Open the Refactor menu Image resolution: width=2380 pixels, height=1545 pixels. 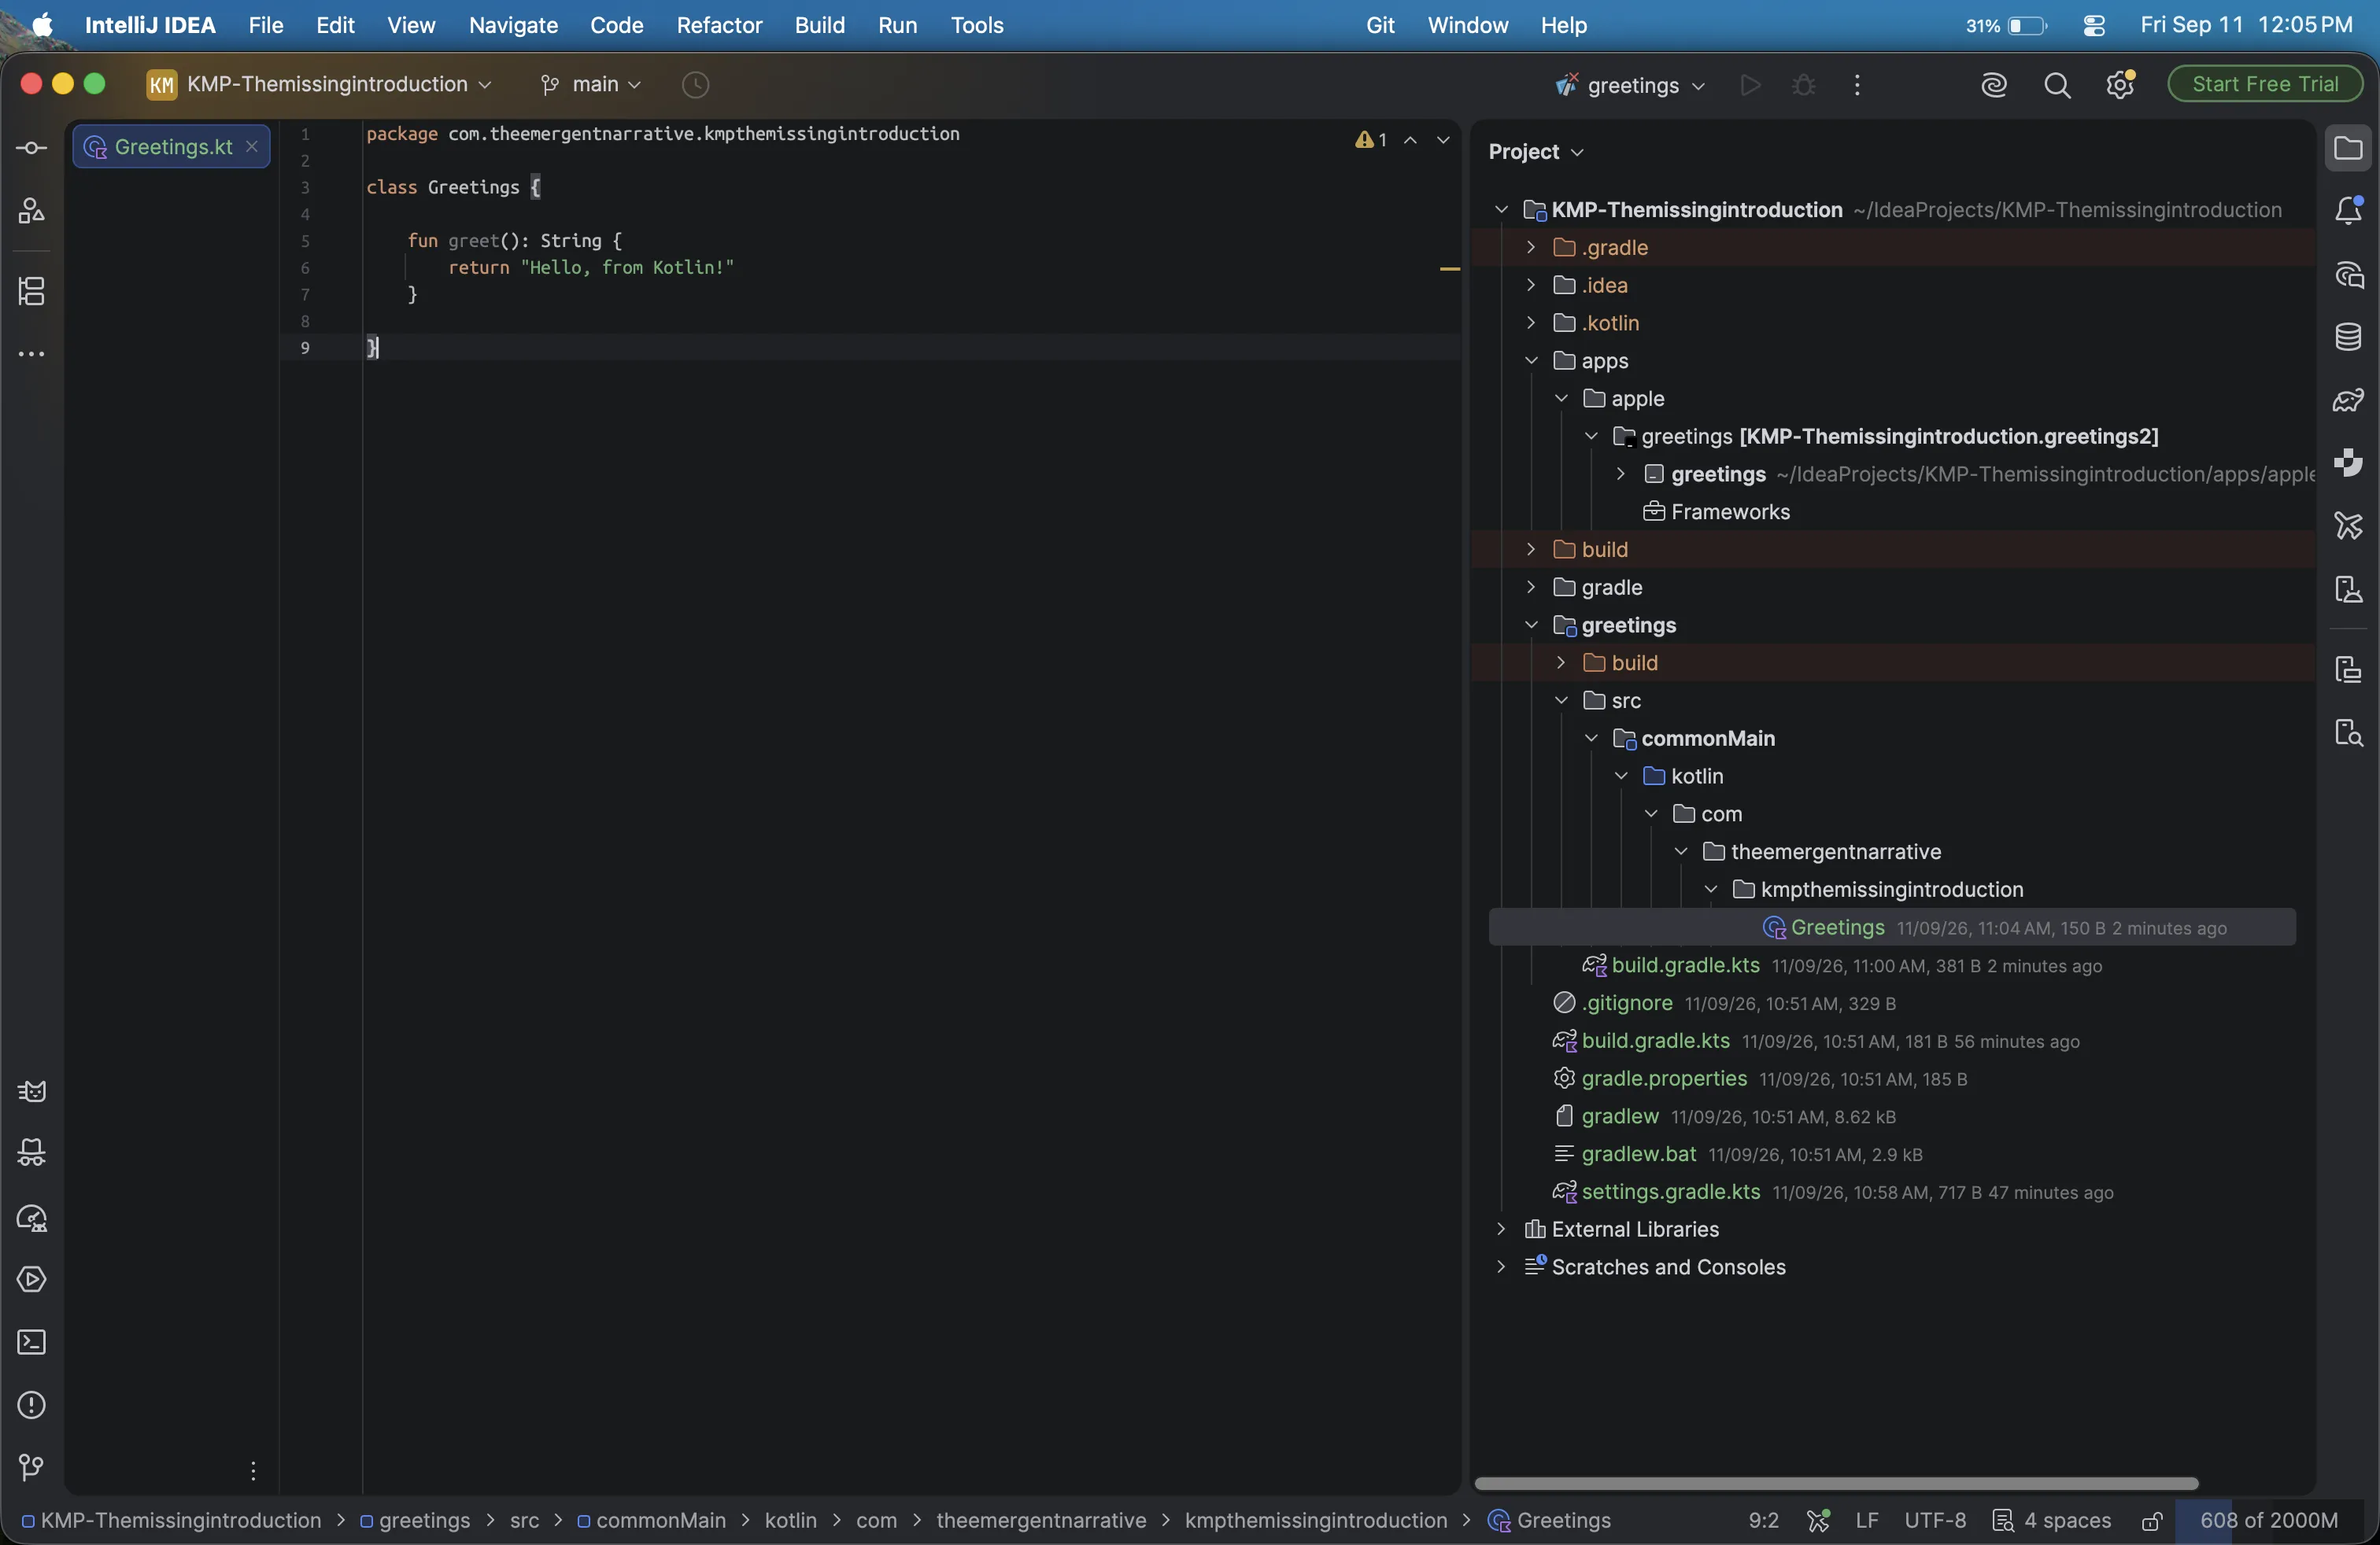[719, 25]
